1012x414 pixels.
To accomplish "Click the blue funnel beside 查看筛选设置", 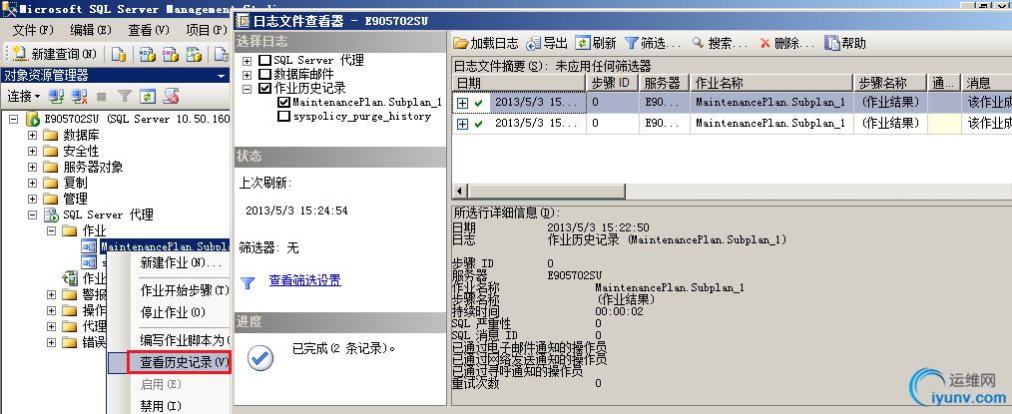I will point(248,282).
